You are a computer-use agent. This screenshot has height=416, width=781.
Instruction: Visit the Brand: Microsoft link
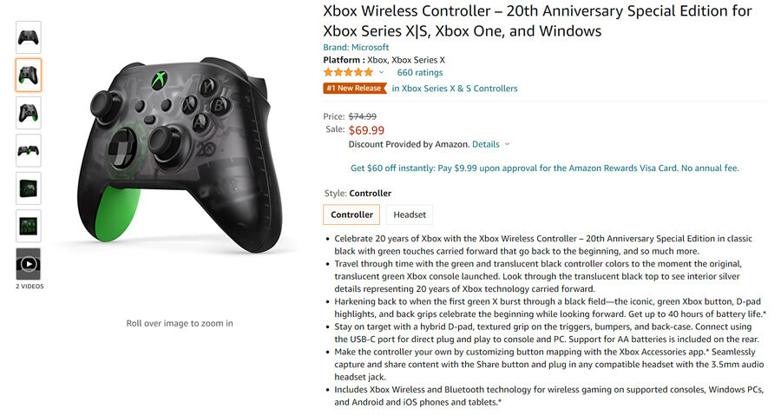[x=356, y=47]
